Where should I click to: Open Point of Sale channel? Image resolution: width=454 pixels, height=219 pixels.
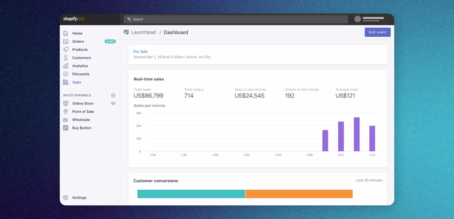pyautogui.click(x=83, y=111)
